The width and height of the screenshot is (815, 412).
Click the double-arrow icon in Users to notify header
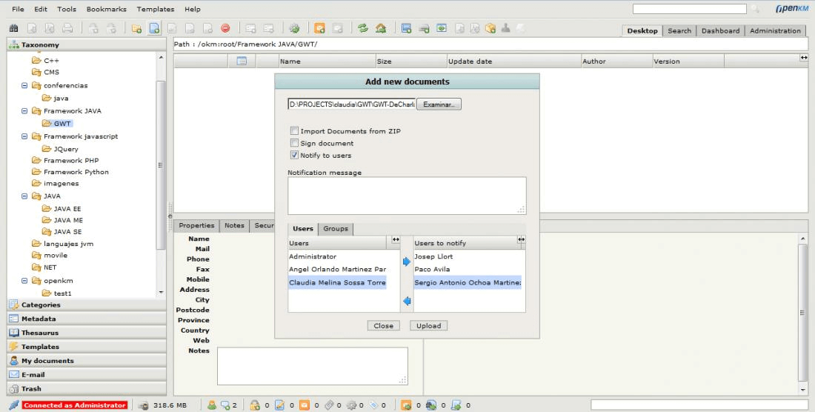click(521, 239)
